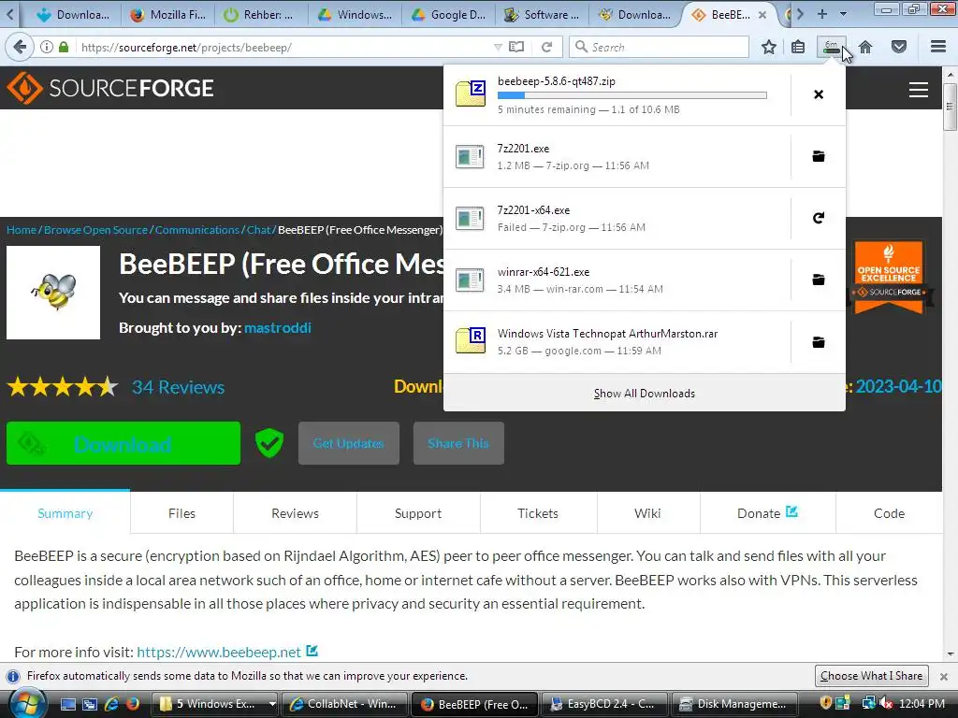Expand the Windows Explorer taskbar group arrow
The width and height of the screenshot is (958, 718).
click(271, 704)
